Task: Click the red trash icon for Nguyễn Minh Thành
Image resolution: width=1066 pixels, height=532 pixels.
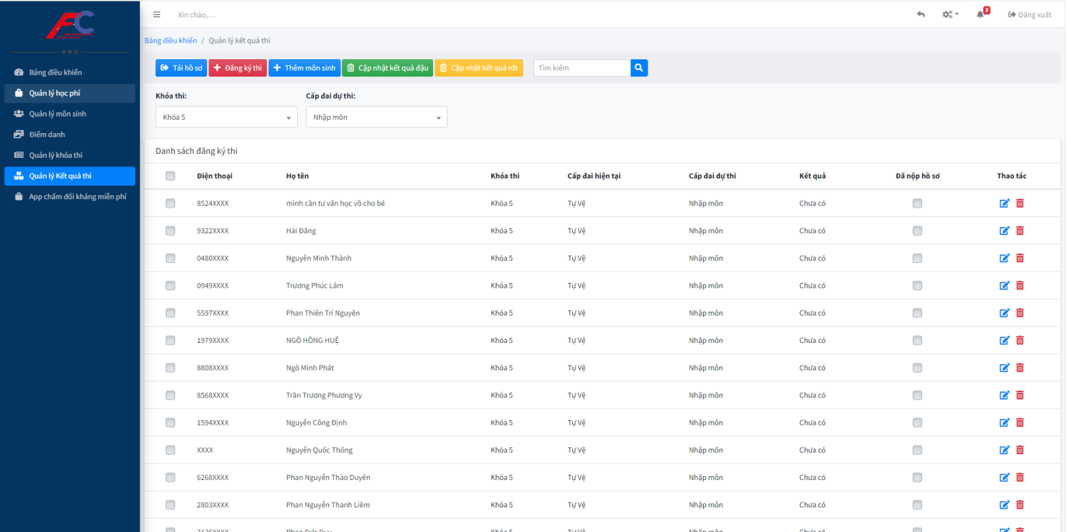Action: click(1020, 258)
